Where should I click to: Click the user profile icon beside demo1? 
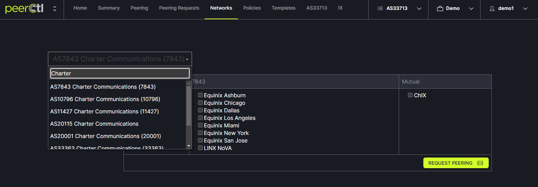(492, 9)
